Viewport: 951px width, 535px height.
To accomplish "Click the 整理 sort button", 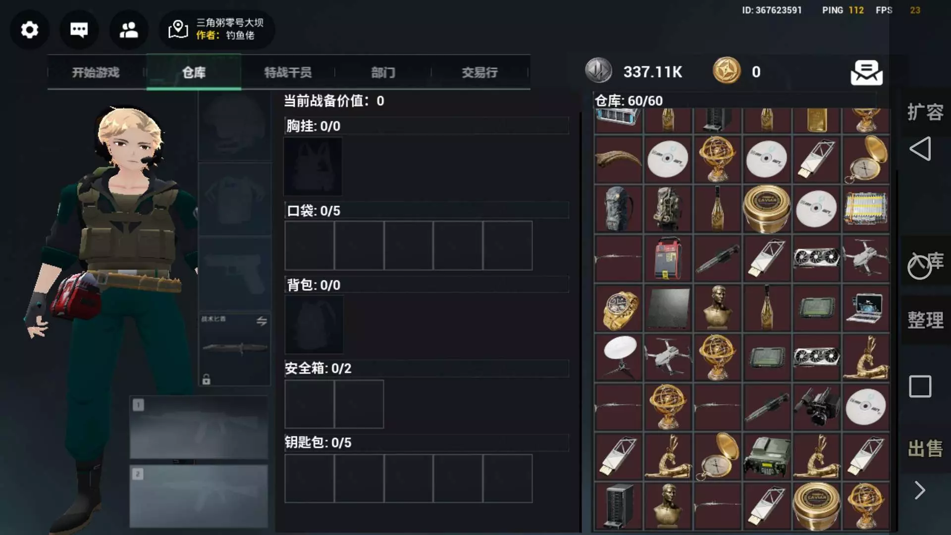I will click(x=925, y=321).
